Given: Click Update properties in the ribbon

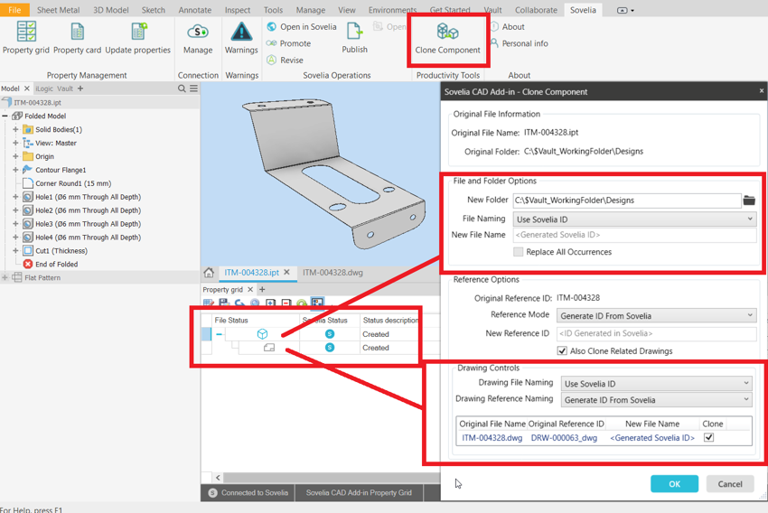Looking at the screenshot, I should pyautogui.click(x=137, y=38).
